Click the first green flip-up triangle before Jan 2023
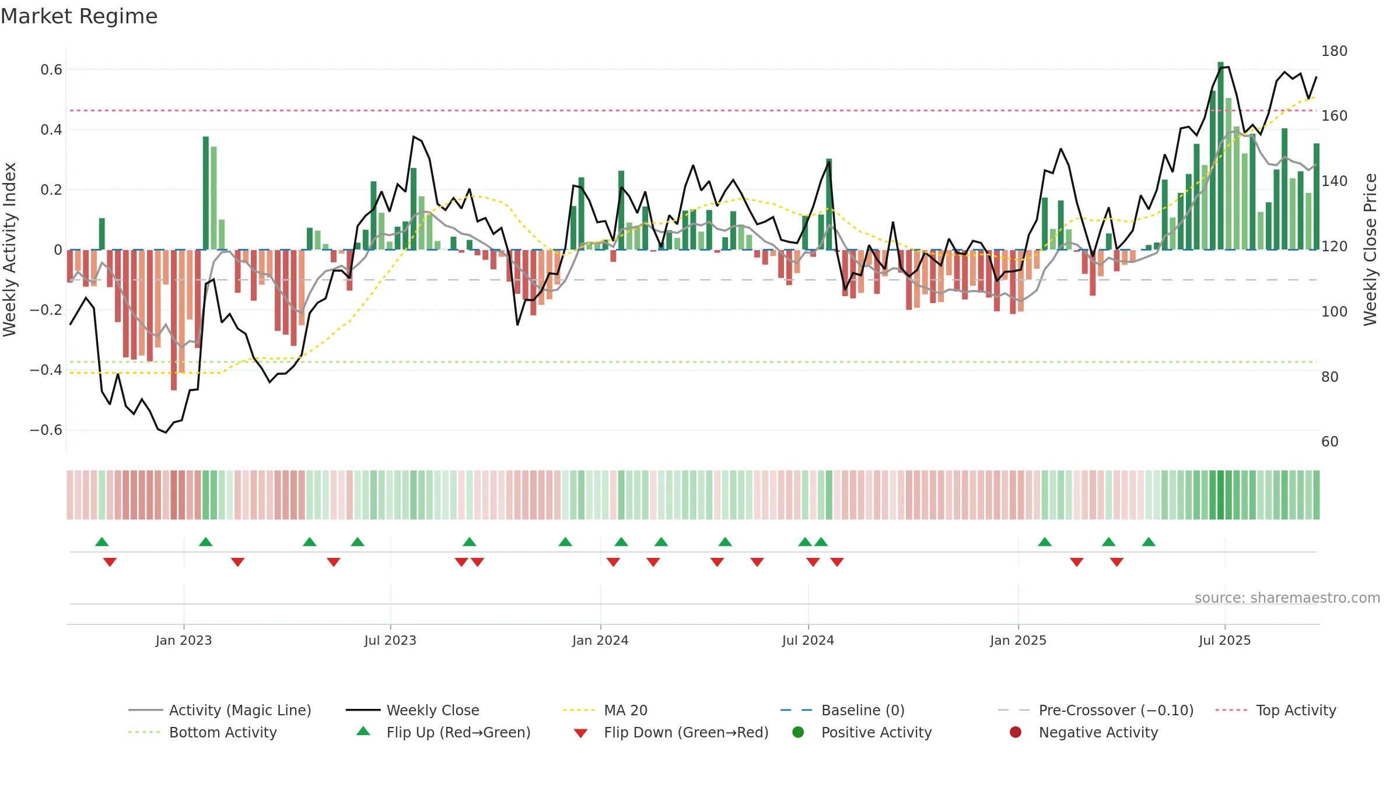 [x=102, y=542]
